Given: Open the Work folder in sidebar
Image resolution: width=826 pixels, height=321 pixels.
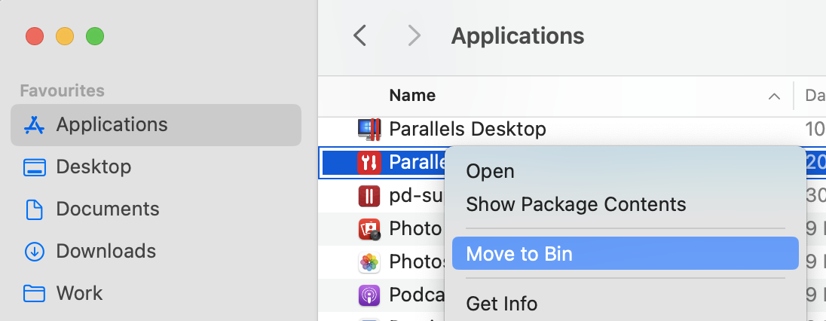Looking at the screenshot, I should [79, 293].
